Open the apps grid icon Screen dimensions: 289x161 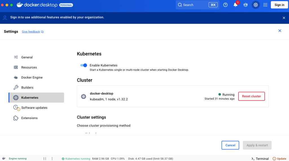pyautogui.click(x=265, y=5)
